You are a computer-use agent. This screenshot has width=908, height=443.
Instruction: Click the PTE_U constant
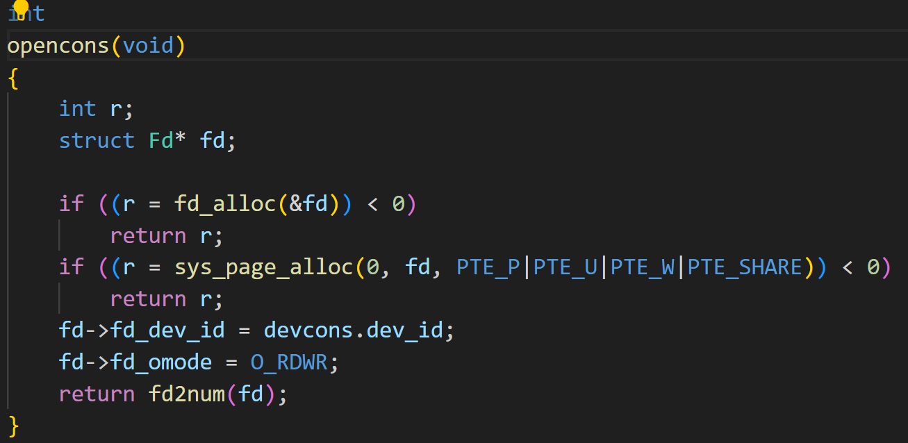[x=566, y=267]
